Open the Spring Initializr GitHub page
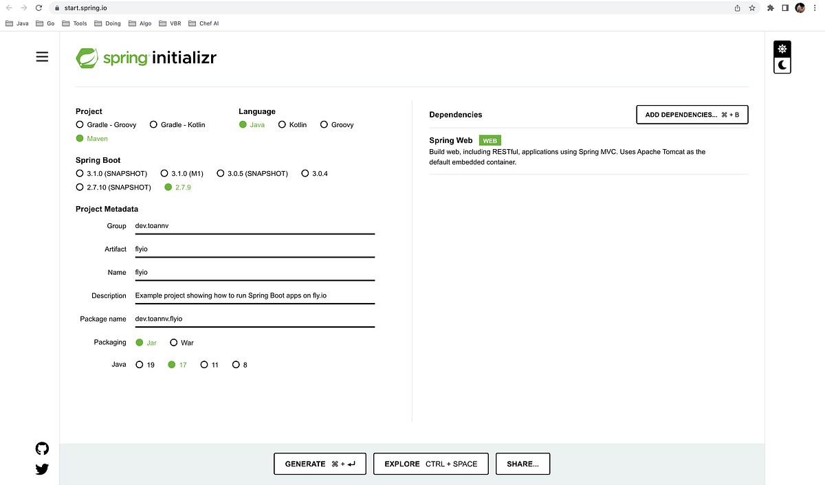 [42, 449]
